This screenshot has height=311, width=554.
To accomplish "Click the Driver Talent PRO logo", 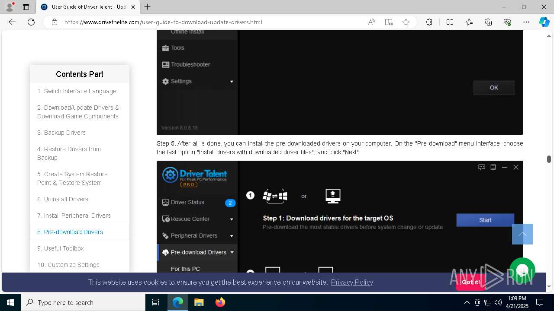I will [x=195, y=177].
